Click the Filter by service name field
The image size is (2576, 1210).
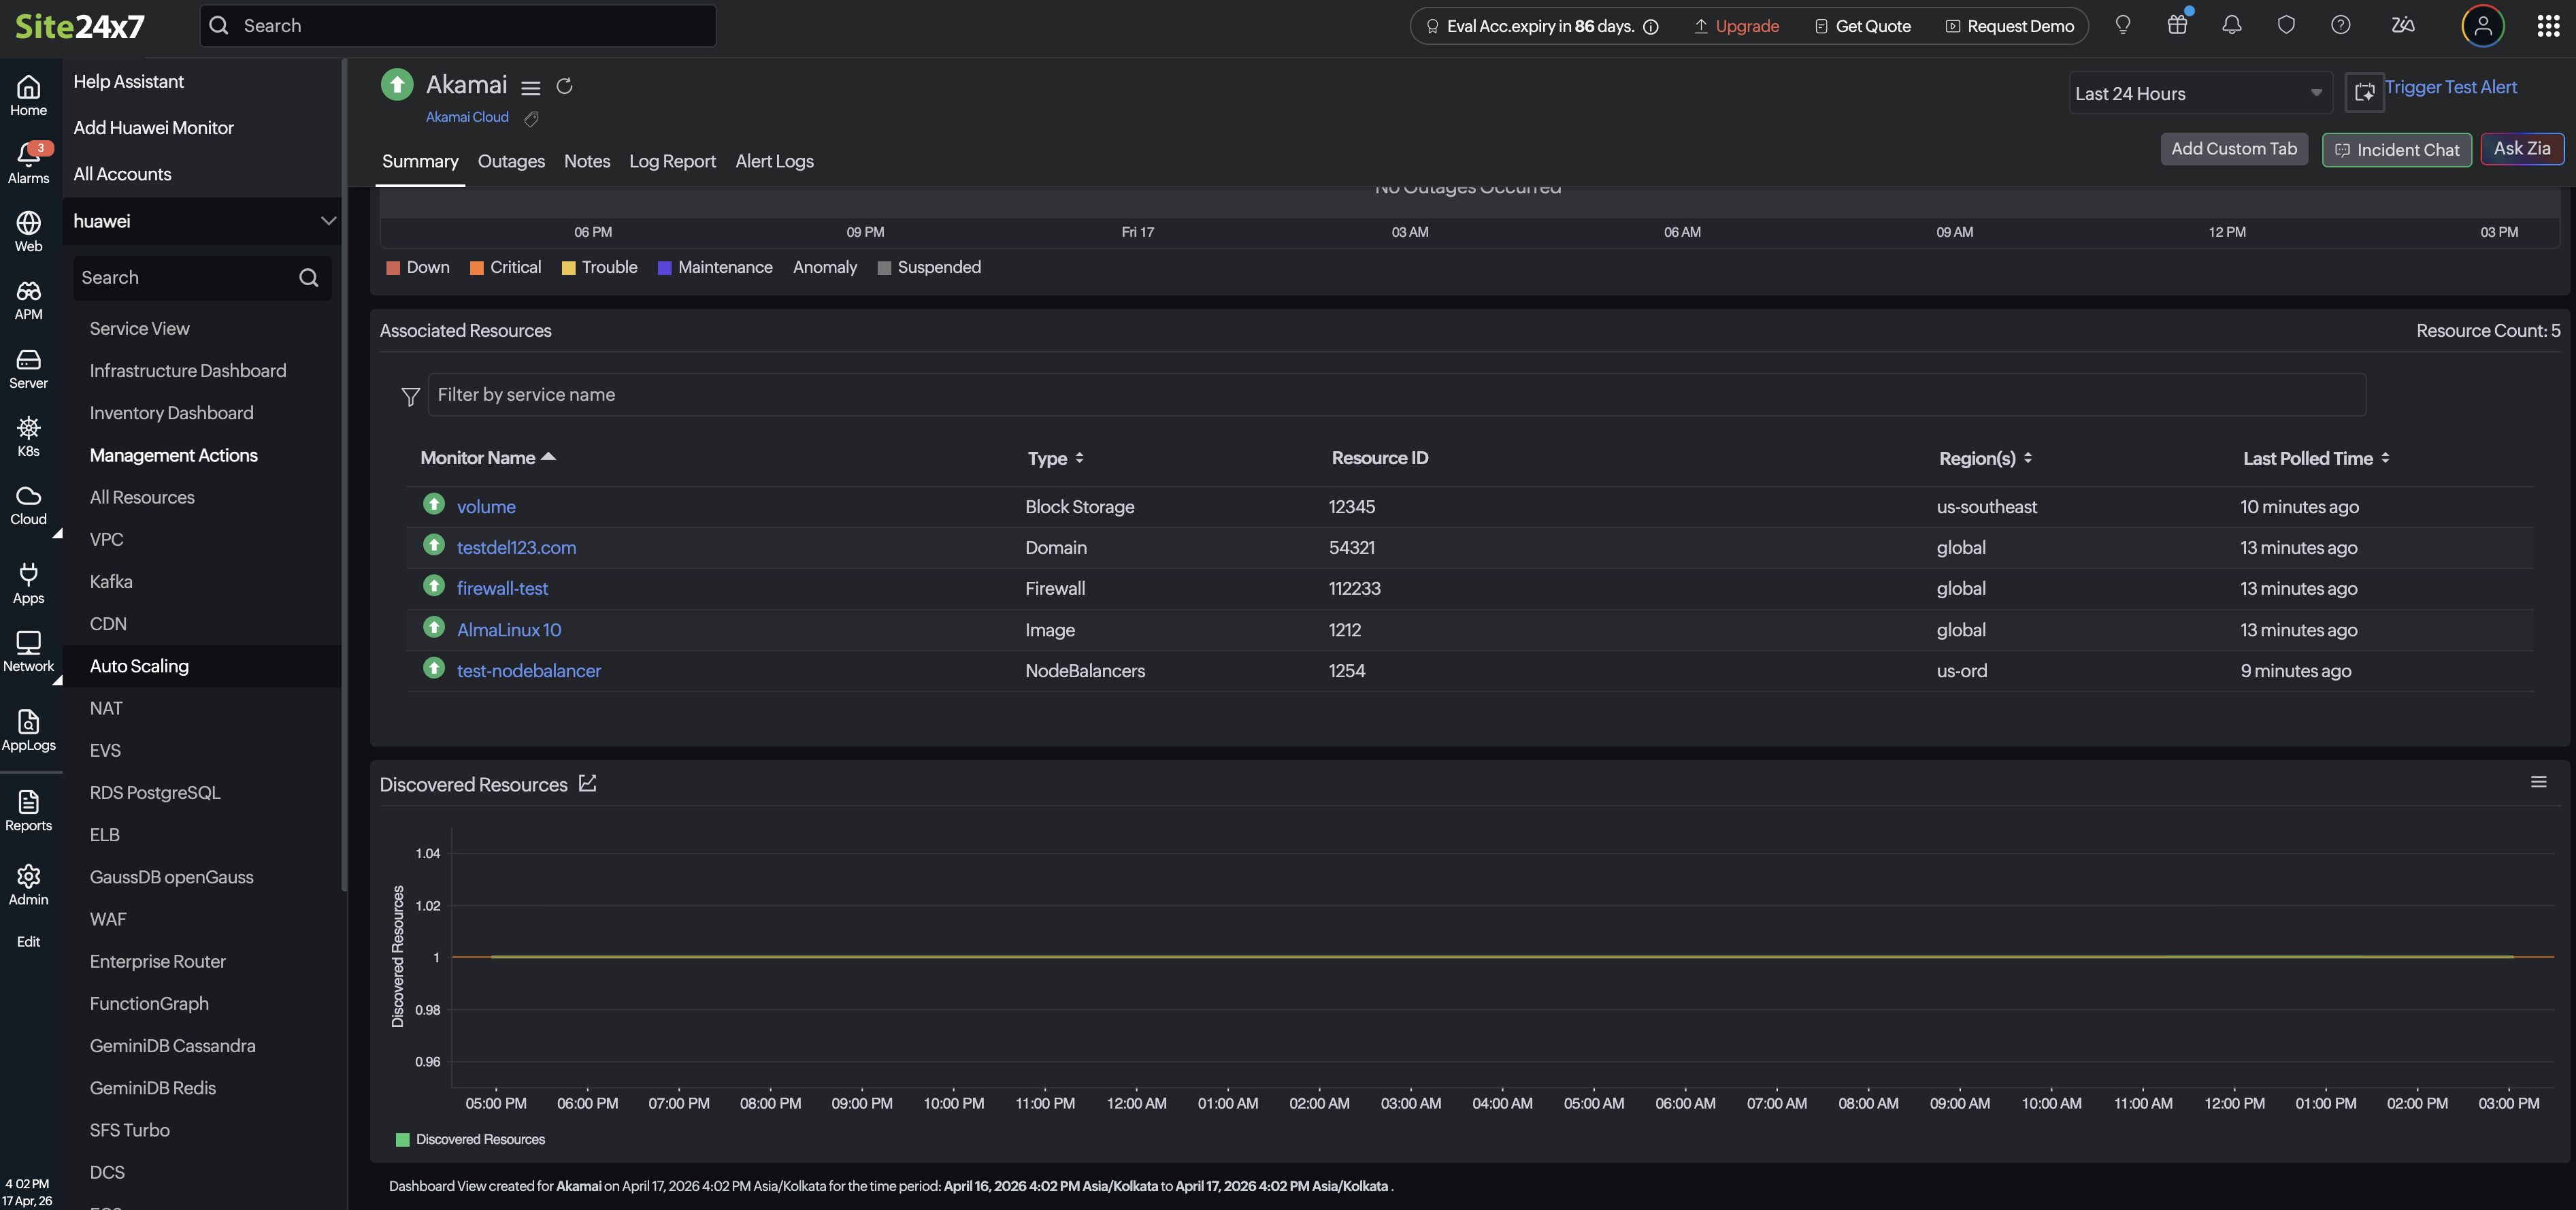tap(1396, 395)
